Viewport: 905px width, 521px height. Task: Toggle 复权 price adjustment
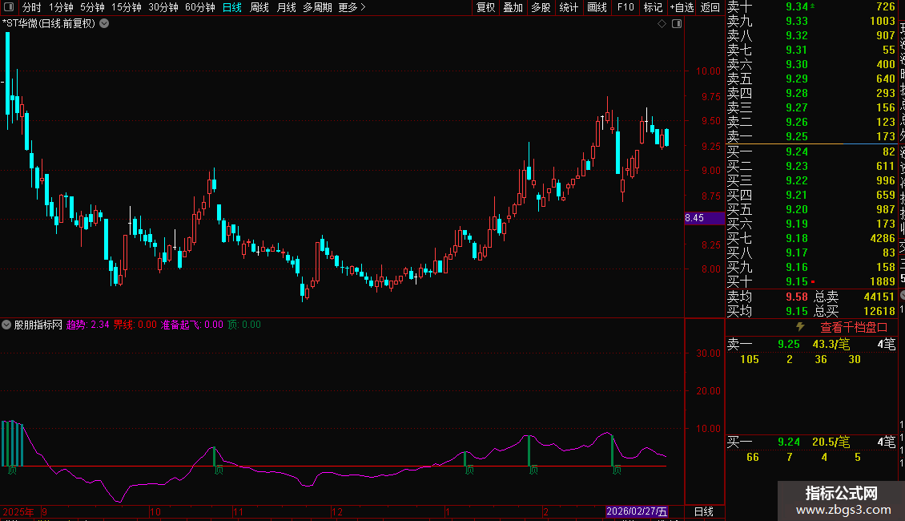(485, 7)
